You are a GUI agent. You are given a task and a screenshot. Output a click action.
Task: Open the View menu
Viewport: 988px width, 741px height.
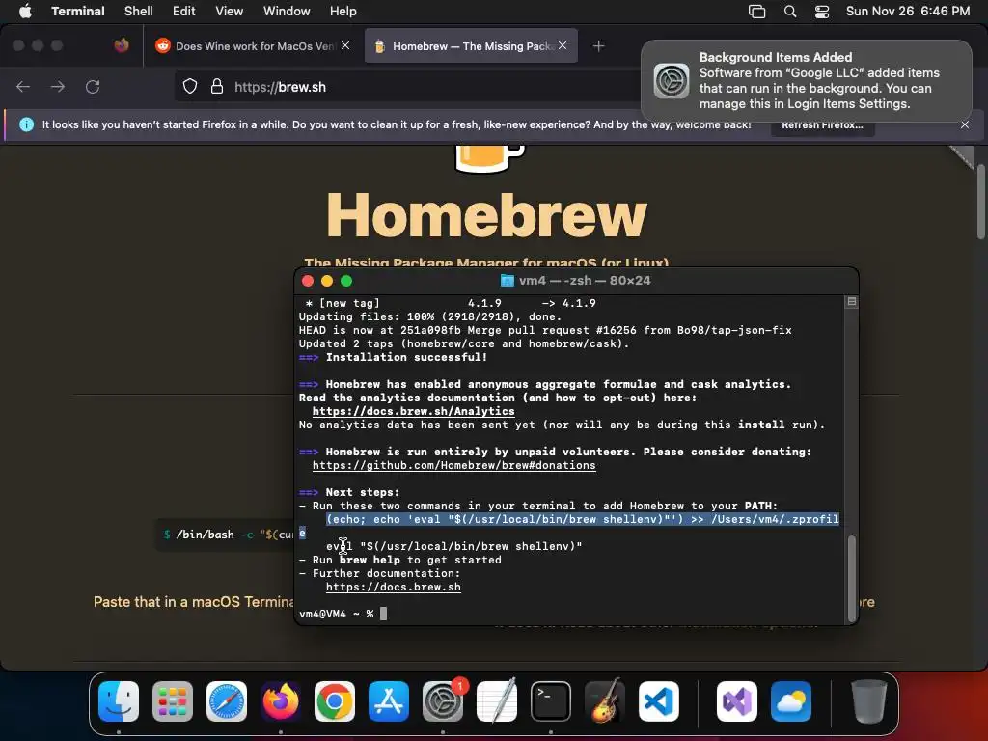click(229, 12)
